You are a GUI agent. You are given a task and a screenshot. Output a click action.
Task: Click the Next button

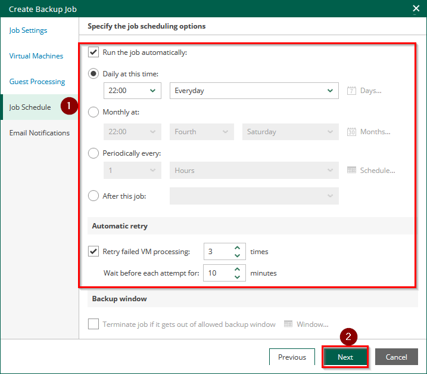345,357
